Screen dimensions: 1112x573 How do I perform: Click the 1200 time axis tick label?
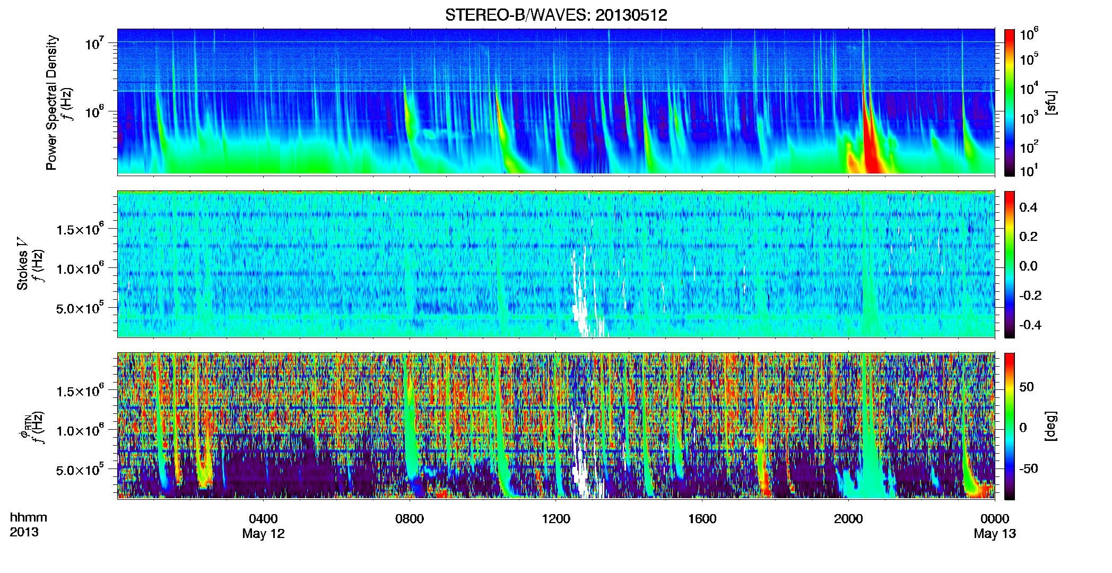tap(555, 519)
